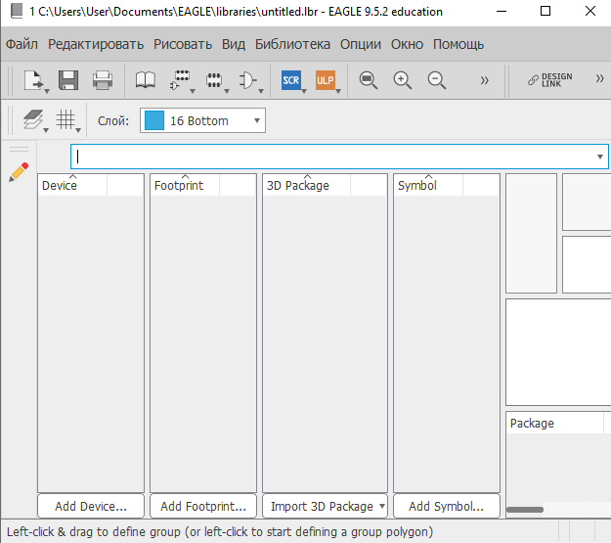The image size is (611, 543).
Task: Click the Zoom to fit icon
Action: [x=368, y=80]
